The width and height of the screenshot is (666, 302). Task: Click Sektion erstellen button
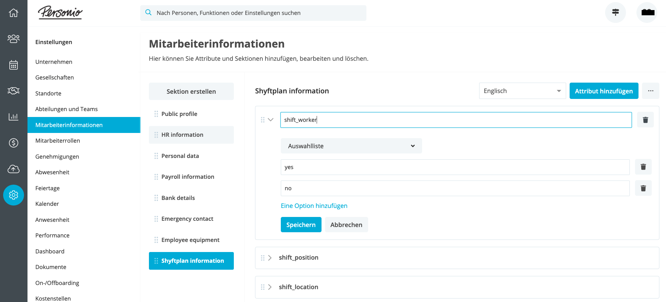pos(191,91)
